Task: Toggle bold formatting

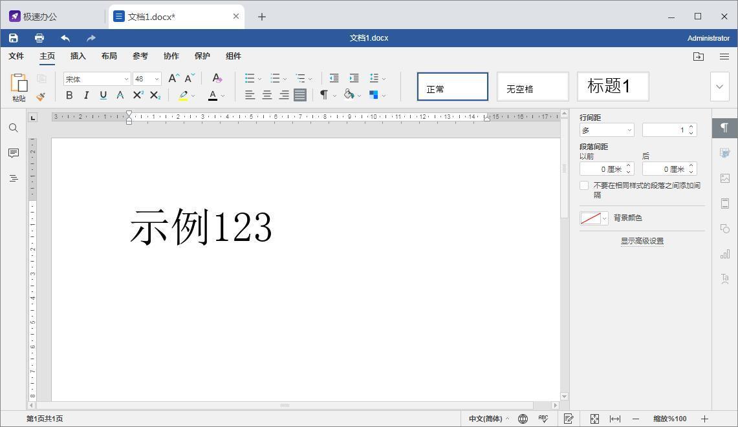Action: coord(69,95)
